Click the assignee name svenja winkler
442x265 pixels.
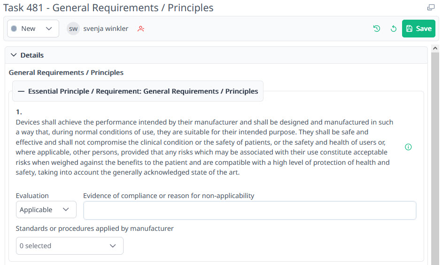pos(106,29)
